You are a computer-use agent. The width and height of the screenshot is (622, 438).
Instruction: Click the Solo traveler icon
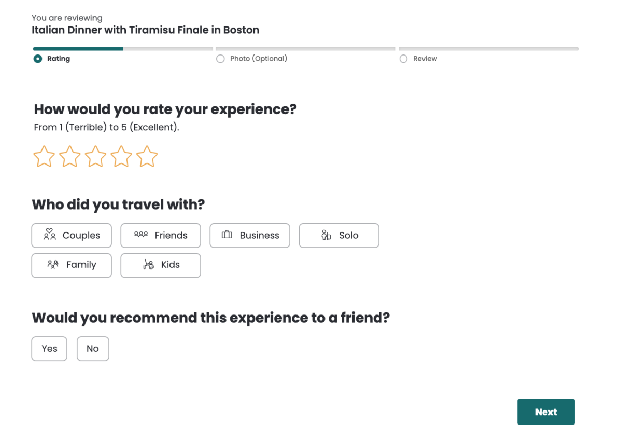click(326, 235)
